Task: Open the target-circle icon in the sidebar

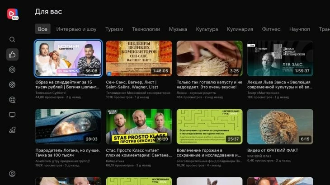Action: tap(12, 69)
